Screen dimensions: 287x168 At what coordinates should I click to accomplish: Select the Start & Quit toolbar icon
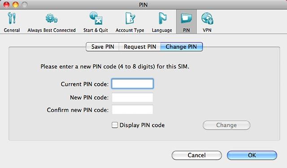(x=96, y=22)
